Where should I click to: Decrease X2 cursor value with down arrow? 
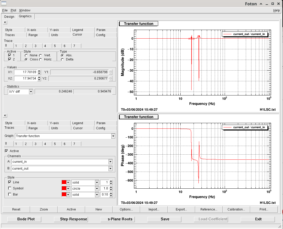click(x=39, y=80)
